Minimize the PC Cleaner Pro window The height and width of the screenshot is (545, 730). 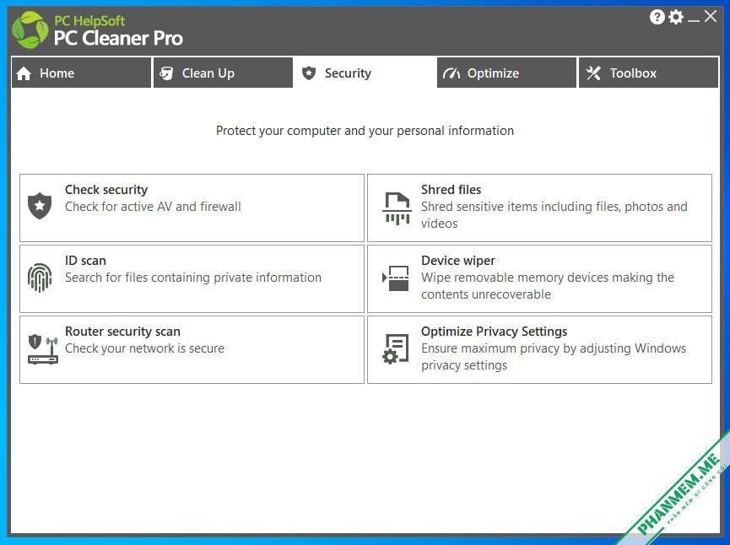[693, 20]
